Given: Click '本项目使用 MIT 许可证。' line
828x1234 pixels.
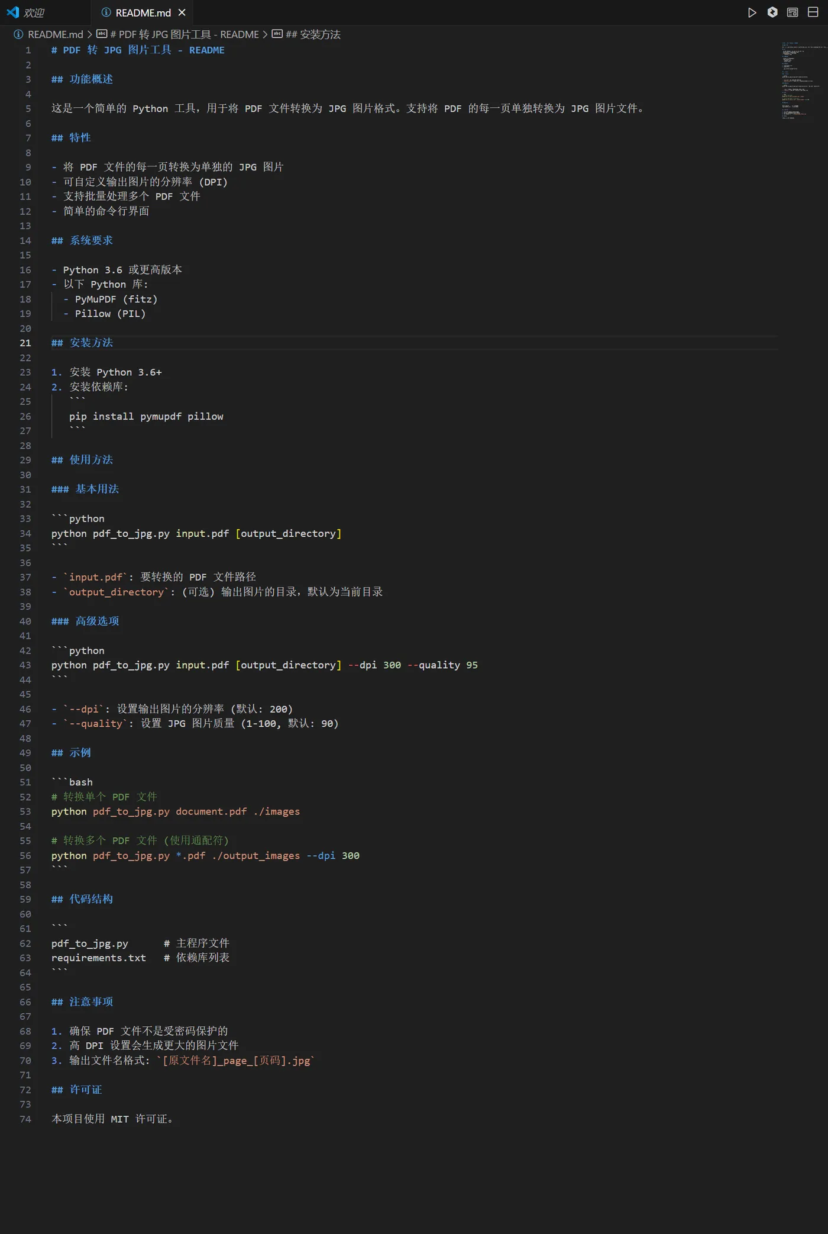Looking at the screenshot, I should click(114, 1119).
